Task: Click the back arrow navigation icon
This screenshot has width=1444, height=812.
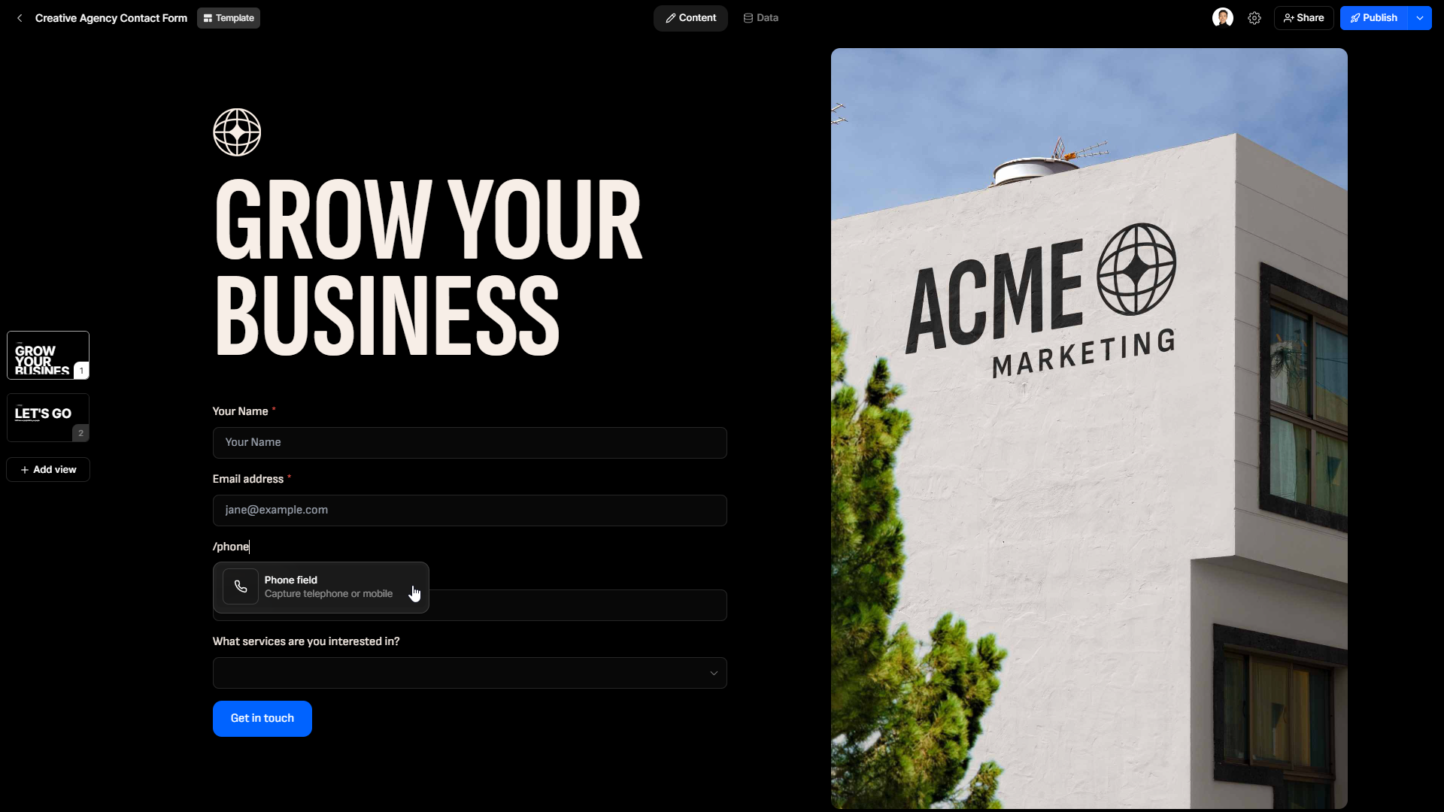Action: pyautogui.click(x=19, y=18)
